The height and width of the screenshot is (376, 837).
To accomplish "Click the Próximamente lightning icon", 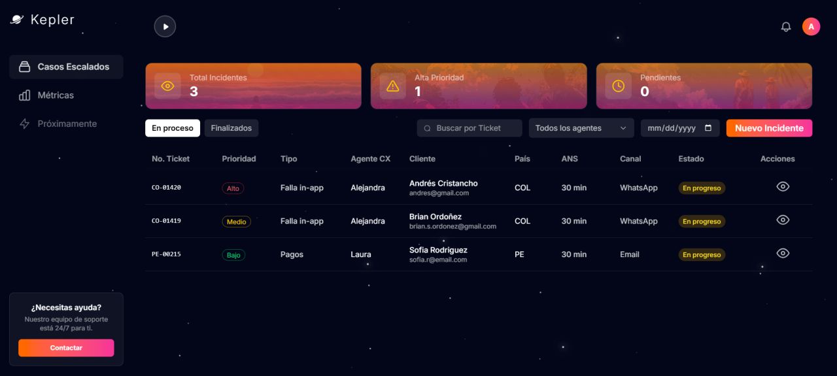I will click(25, 124).
